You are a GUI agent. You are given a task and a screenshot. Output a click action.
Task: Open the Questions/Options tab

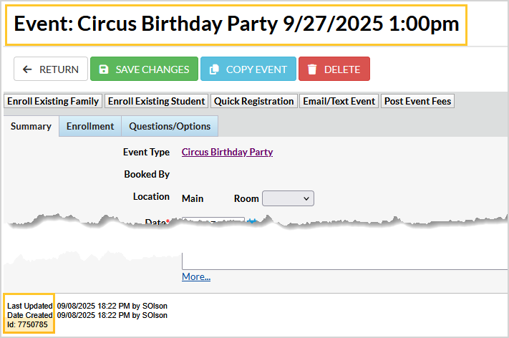pyautogui.click(x=170, y=127)
